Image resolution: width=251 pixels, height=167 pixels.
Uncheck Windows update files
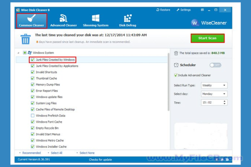point(33,97)
